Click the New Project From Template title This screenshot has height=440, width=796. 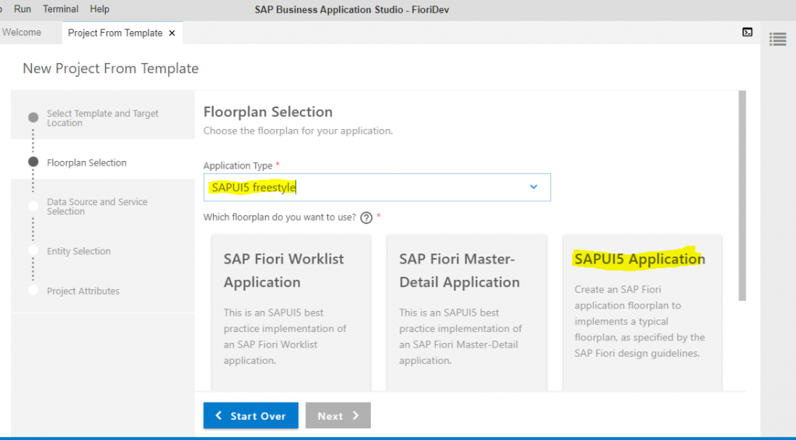[x=110, y=68]
